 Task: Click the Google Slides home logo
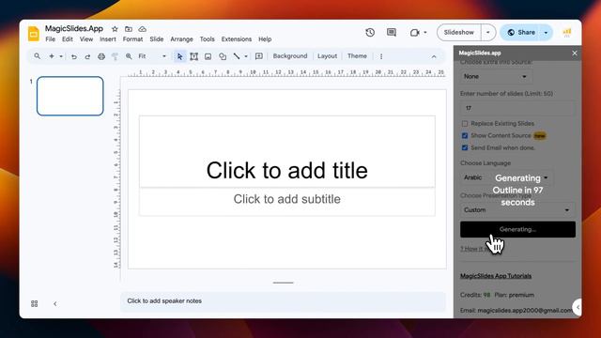34,34
